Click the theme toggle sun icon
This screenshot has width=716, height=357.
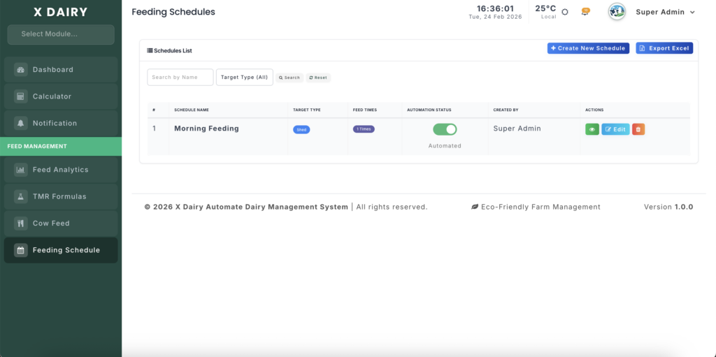pyautogui.click(x=565, y=12)
